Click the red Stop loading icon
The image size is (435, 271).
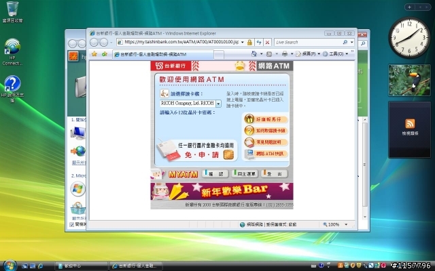coord(267,42)
